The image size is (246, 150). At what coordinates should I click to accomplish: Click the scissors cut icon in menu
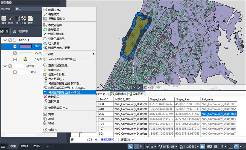[45, 114]
